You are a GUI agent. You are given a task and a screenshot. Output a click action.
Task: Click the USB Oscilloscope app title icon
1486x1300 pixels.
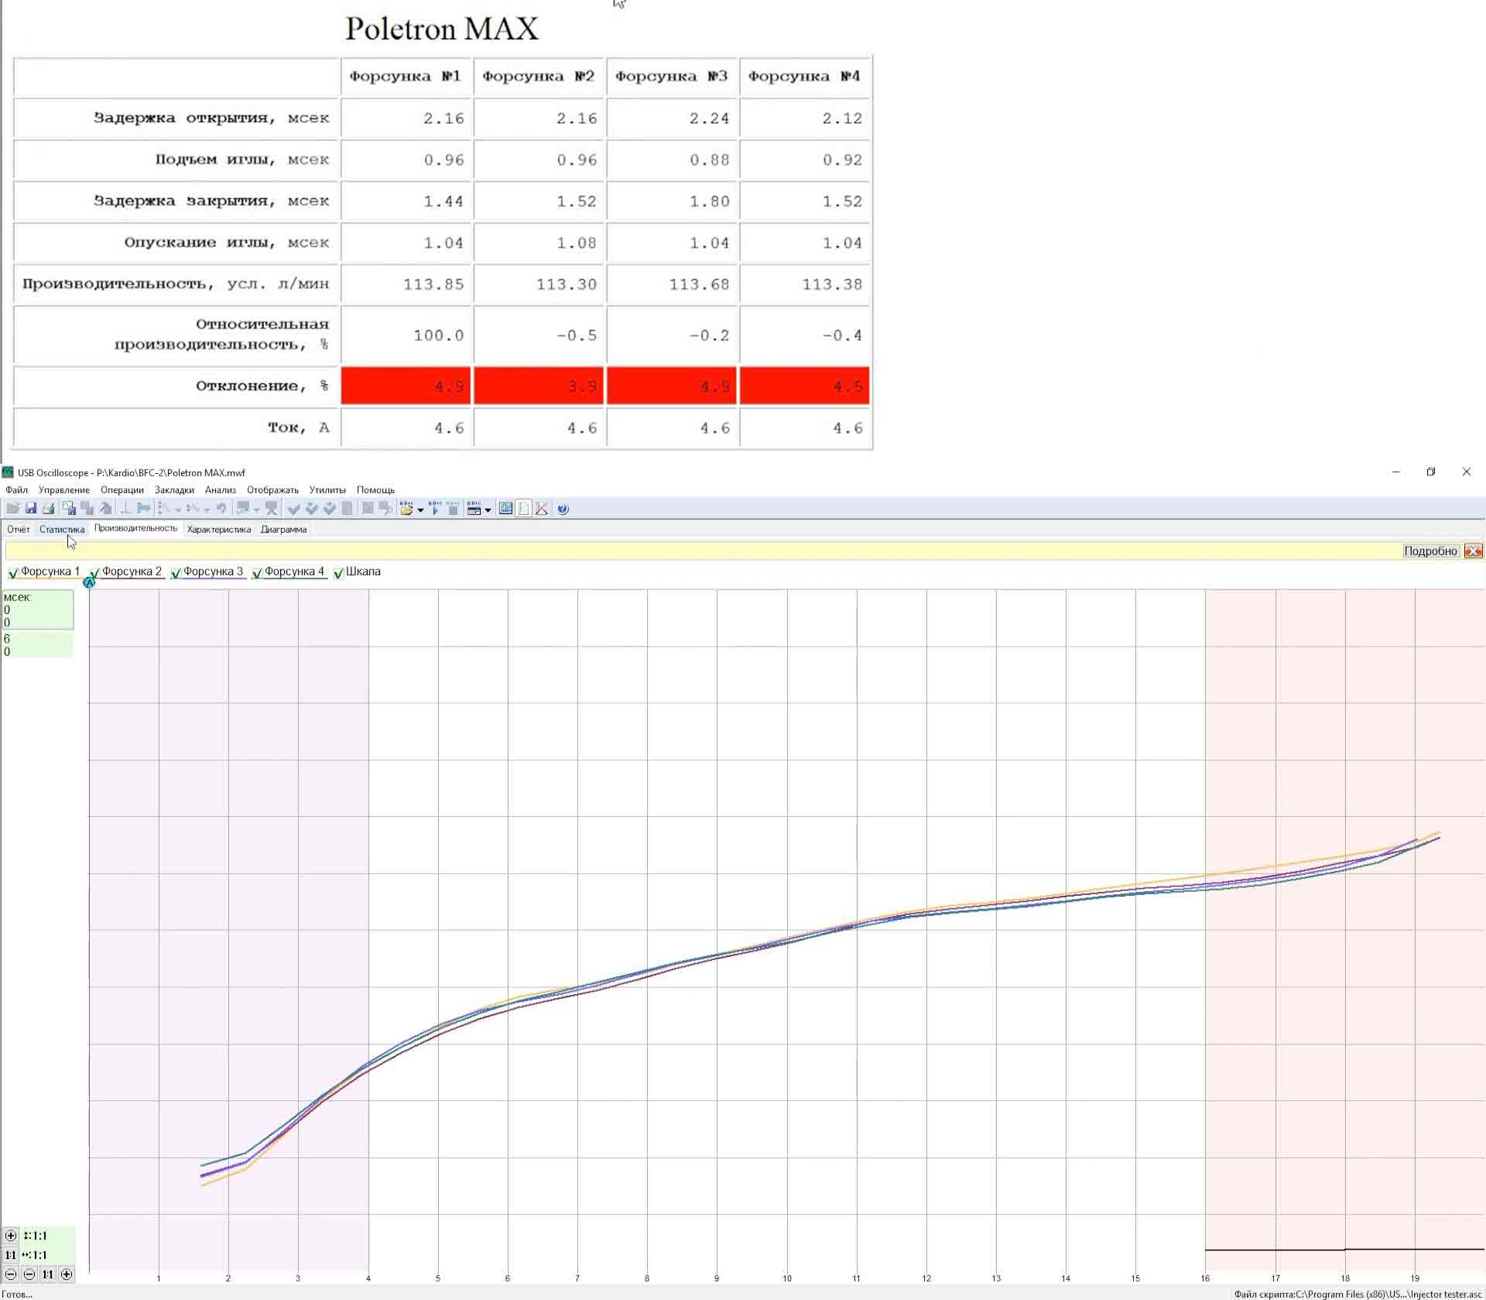coord(8,472)
